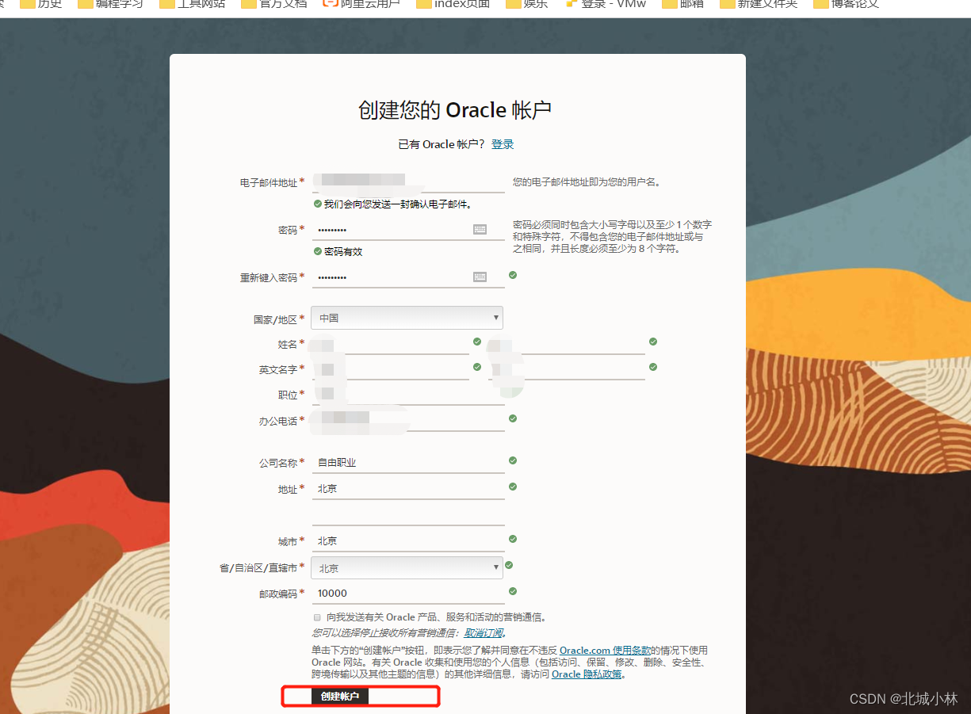Tick the Oracle marketing communications checkbox
Viewport: 971px width, 714px height.
[x=318, y=617]
